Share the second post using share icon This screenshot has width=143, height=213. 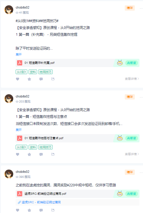pos(53,154)
